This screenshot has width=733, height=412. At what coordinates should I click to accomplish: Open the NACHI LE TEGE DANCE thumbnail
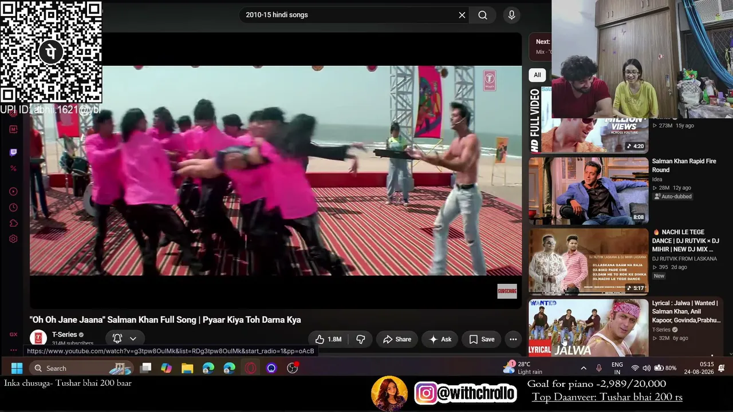[x=589, y=262]
